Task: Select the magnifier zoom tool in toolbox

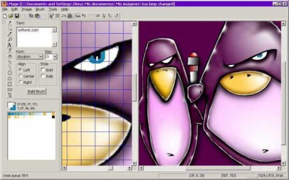Action: [x=10, y=39]
